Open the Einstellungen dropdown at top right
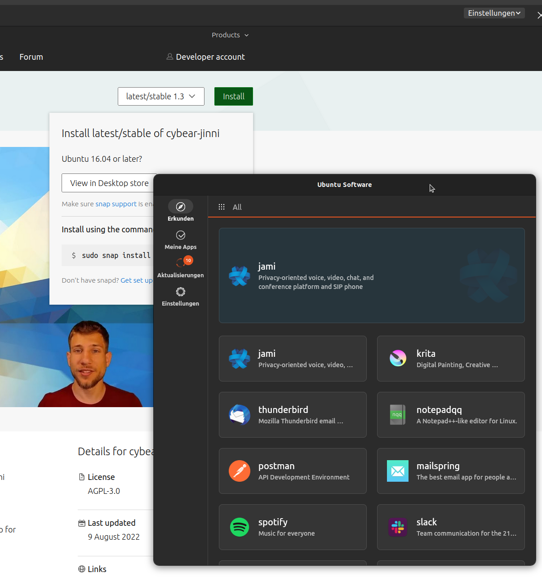 point(494,13)
